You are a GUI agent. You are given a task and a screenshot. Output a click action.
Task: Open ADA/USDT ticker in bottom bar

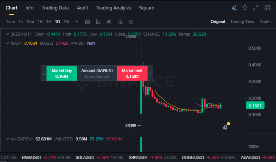(258, 157)
